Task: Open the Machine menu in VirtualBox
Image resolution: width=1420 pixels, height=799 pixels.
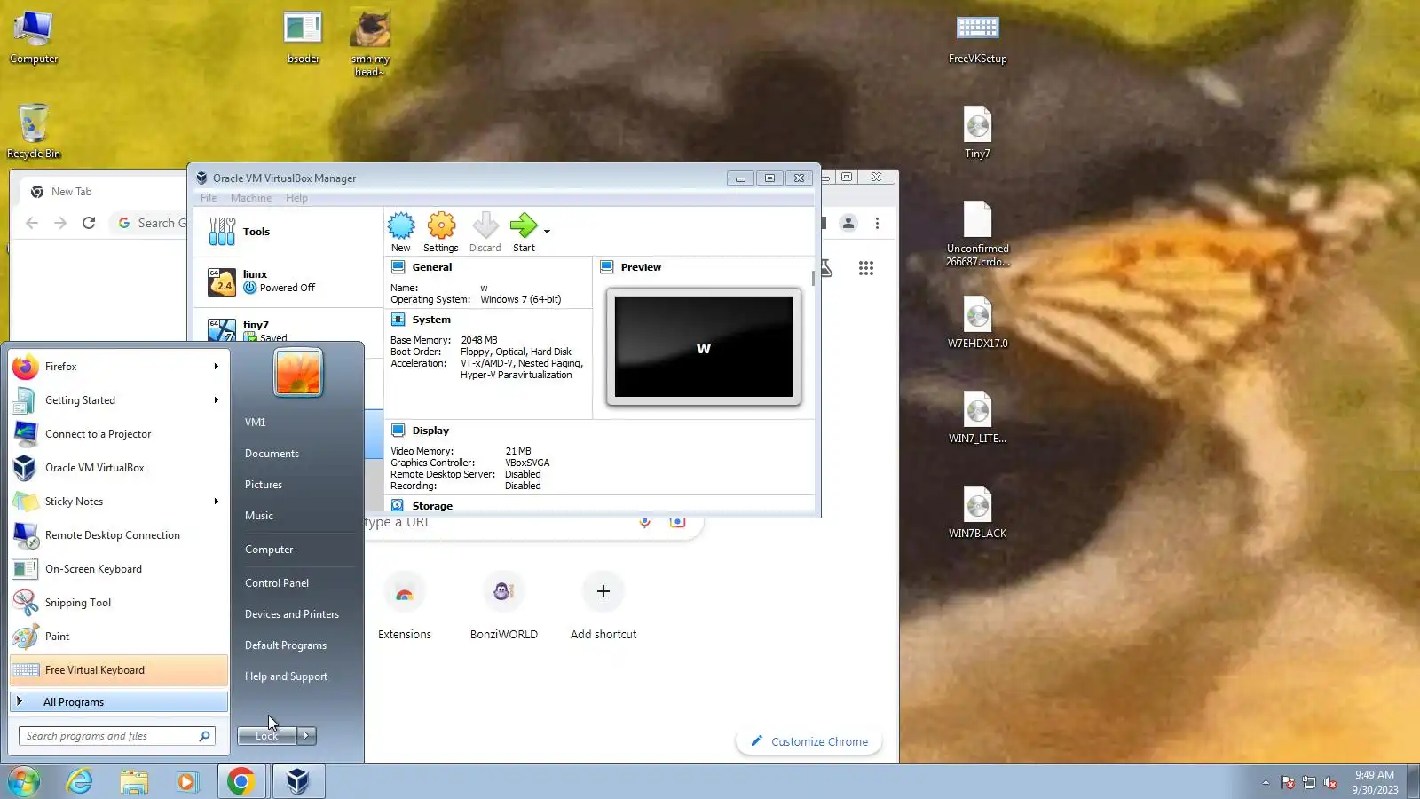Action: pos(251,198)
